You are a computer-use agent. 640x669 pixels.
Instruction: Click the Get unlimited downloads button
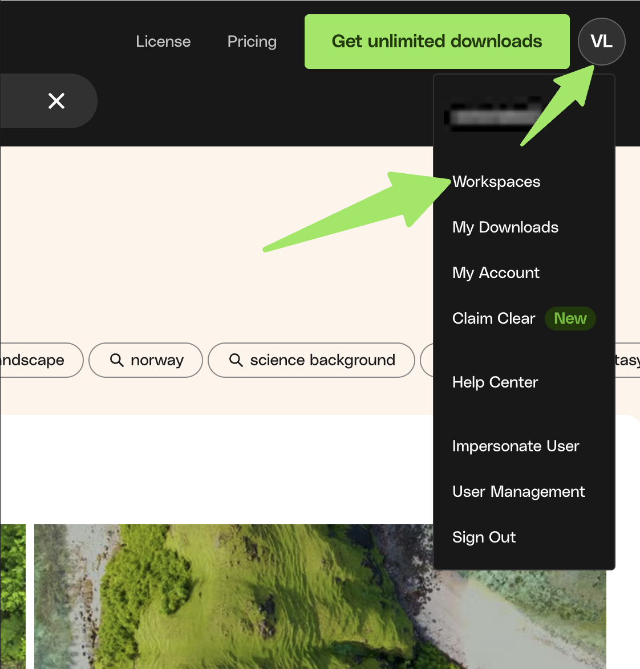(x=437, y=42)
